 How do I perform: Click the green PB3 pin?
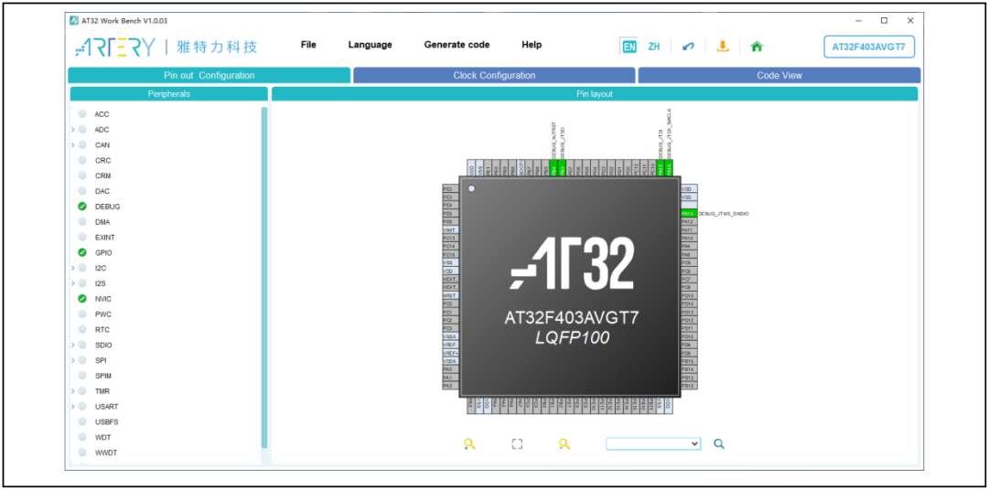click(x=562, y=168)
